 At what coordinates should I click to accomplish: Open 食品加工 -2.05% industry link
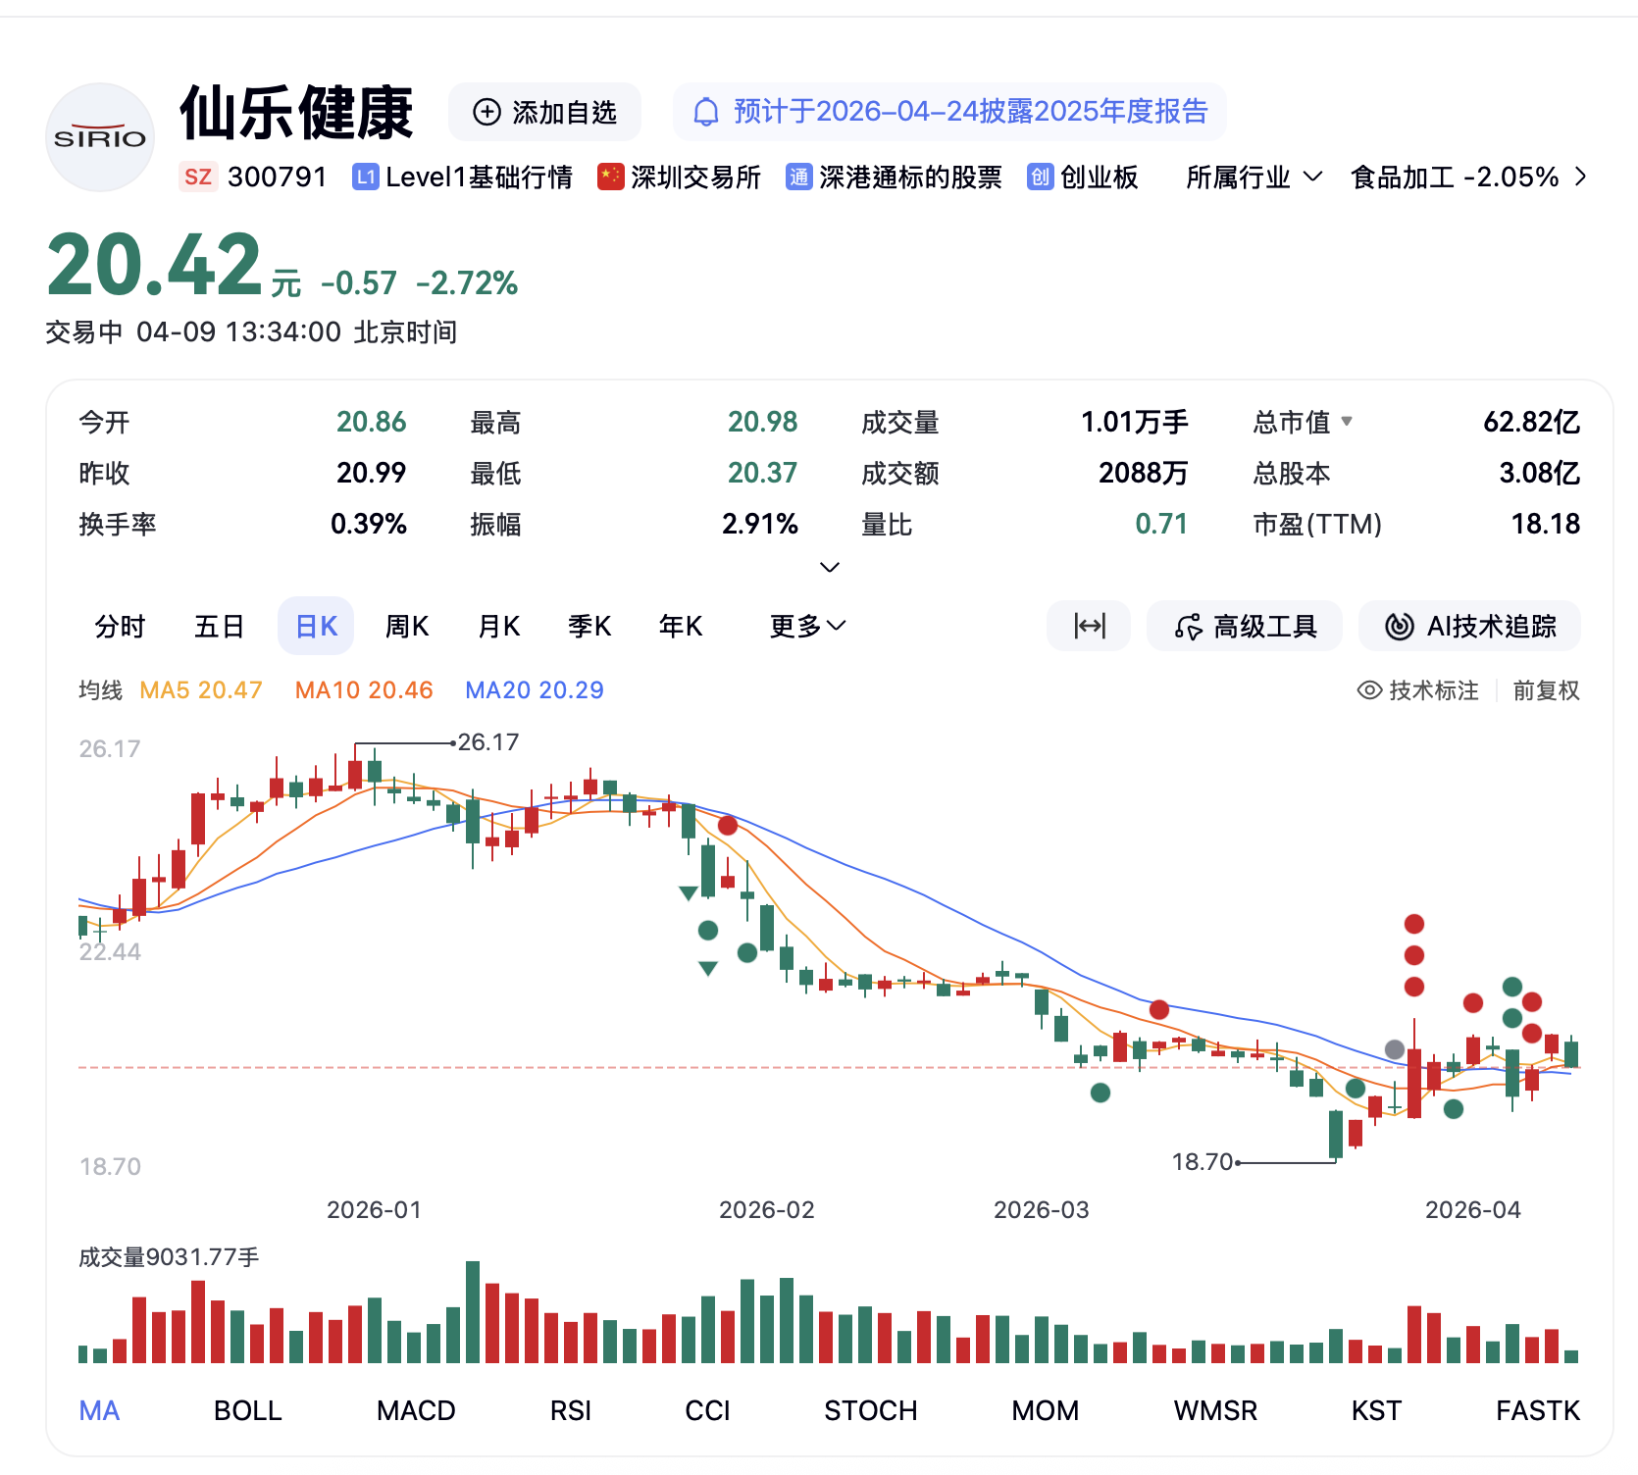(1467, 178)
